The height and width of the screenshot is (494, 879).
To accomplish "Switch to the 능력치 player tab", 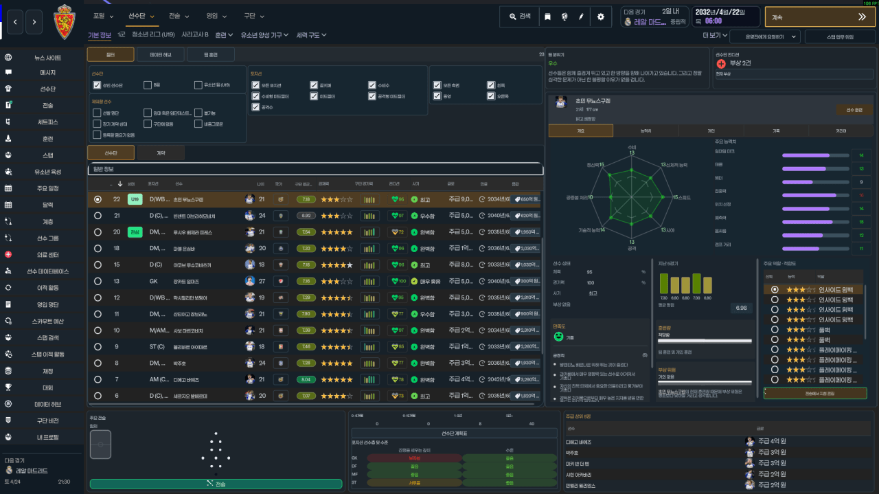I will 648,131.
